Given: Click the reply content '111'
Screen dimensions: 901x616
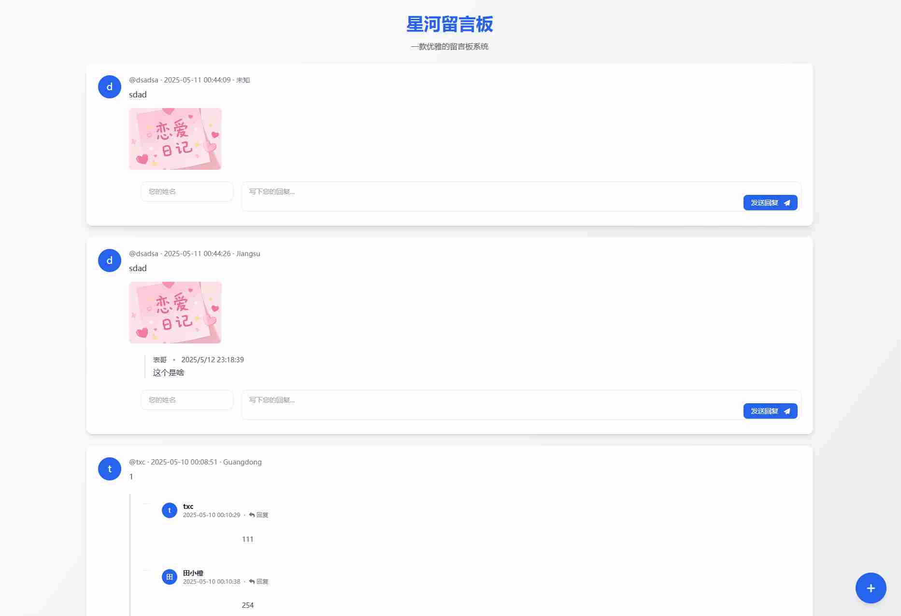Looking at the screenshot, I should pyautogui.click(x=248, y=539).
